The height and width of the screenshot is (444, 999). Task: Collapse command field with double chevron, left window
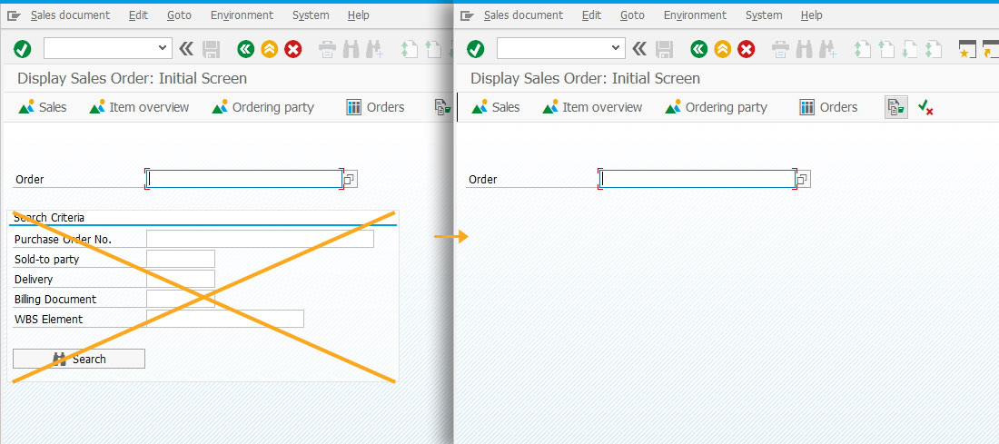pos(186,48)
